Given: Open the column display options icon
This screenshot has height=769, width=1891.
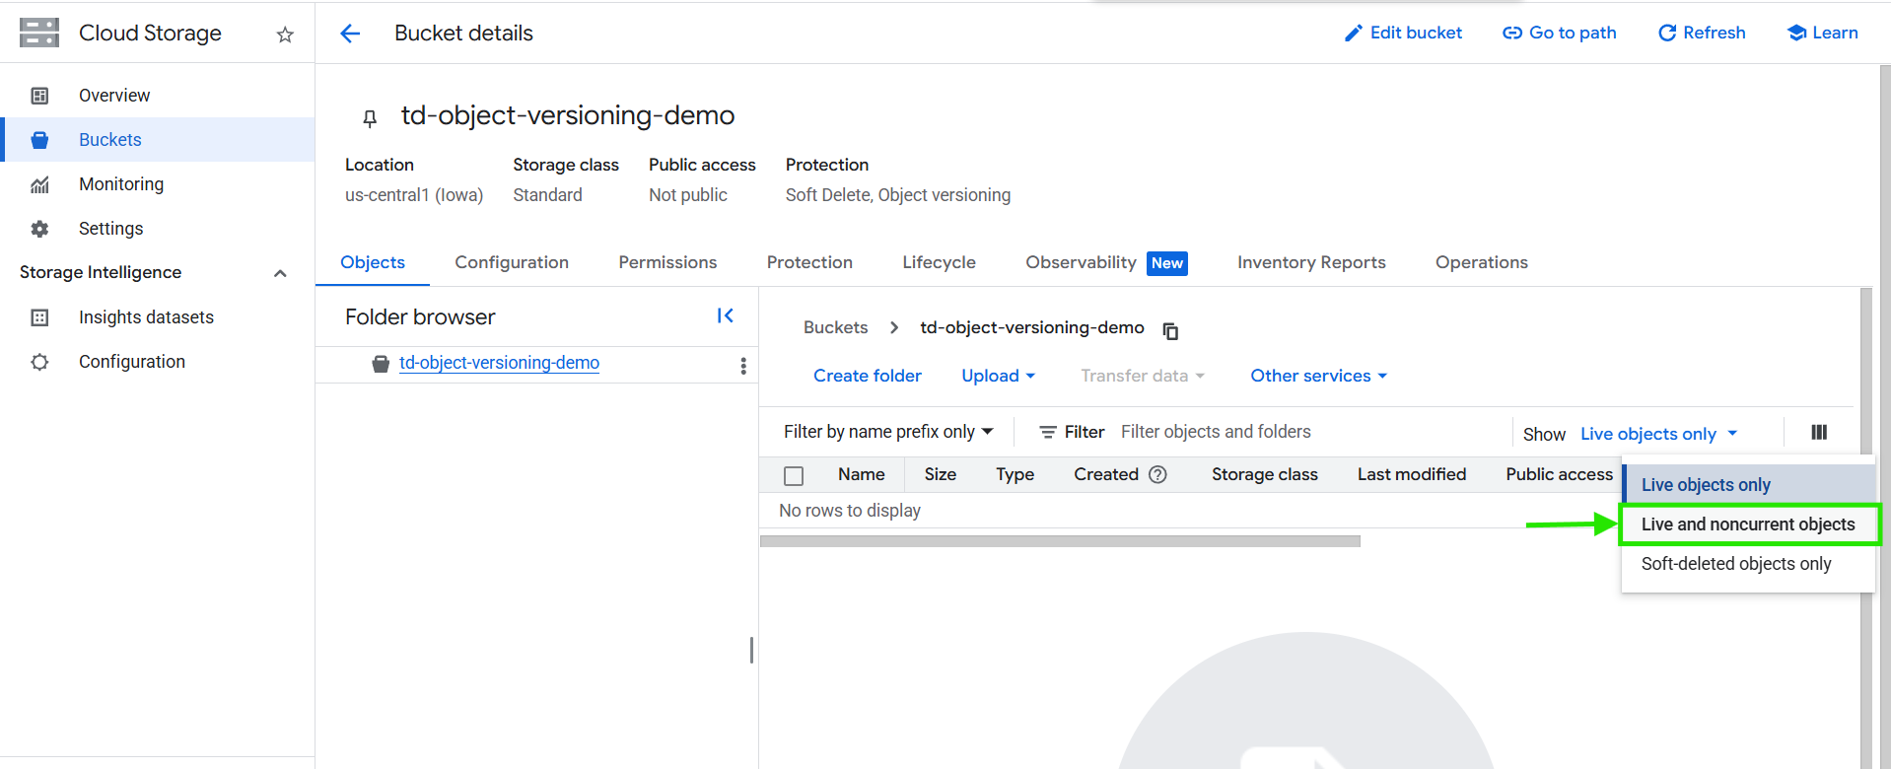Looking at the screenshot, I should [x=1818, y=432].
